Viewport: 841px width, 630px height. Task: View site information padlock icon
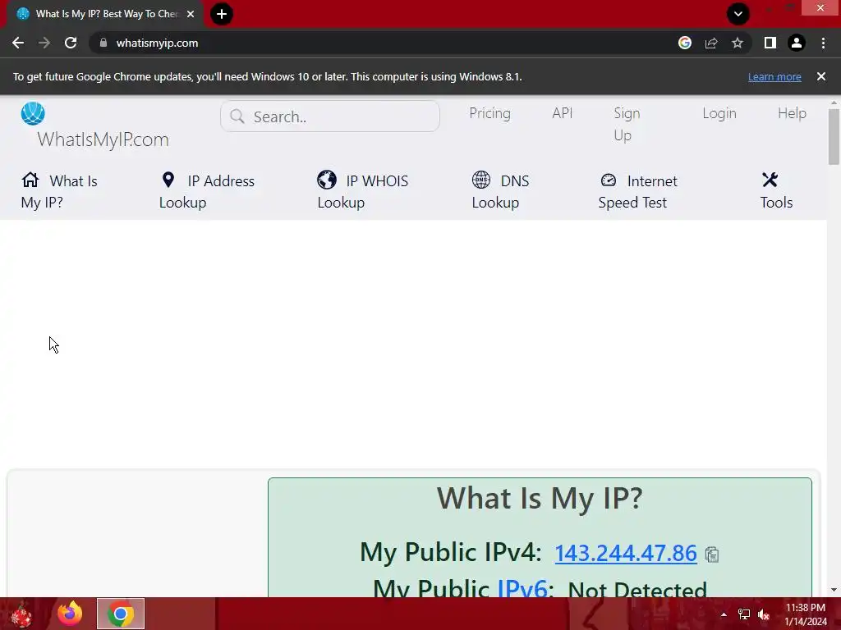point(103,43)
